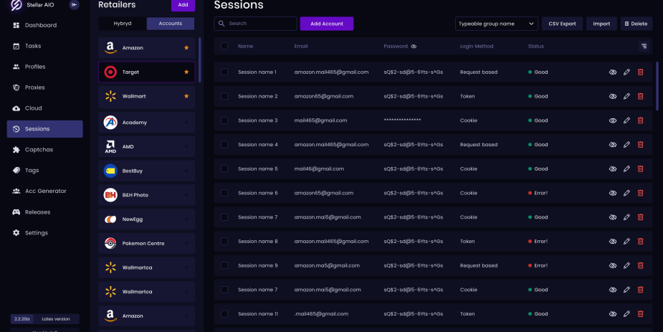Edit Session name 8

tap(626, 242)
